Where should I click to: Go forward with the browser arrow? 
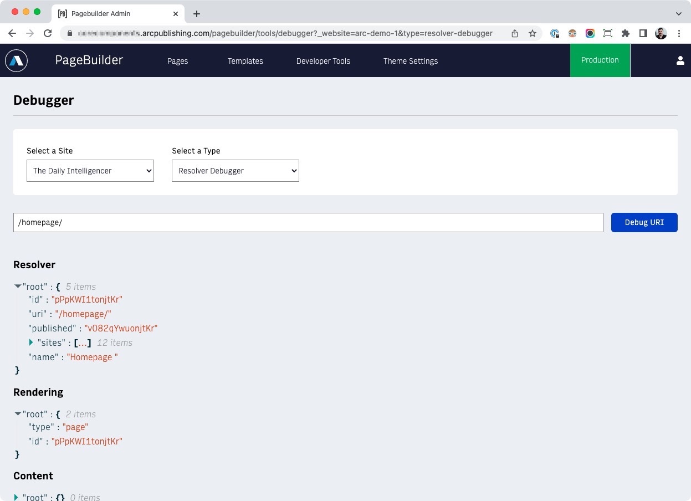pyautogui.click(x=30, y=33)
